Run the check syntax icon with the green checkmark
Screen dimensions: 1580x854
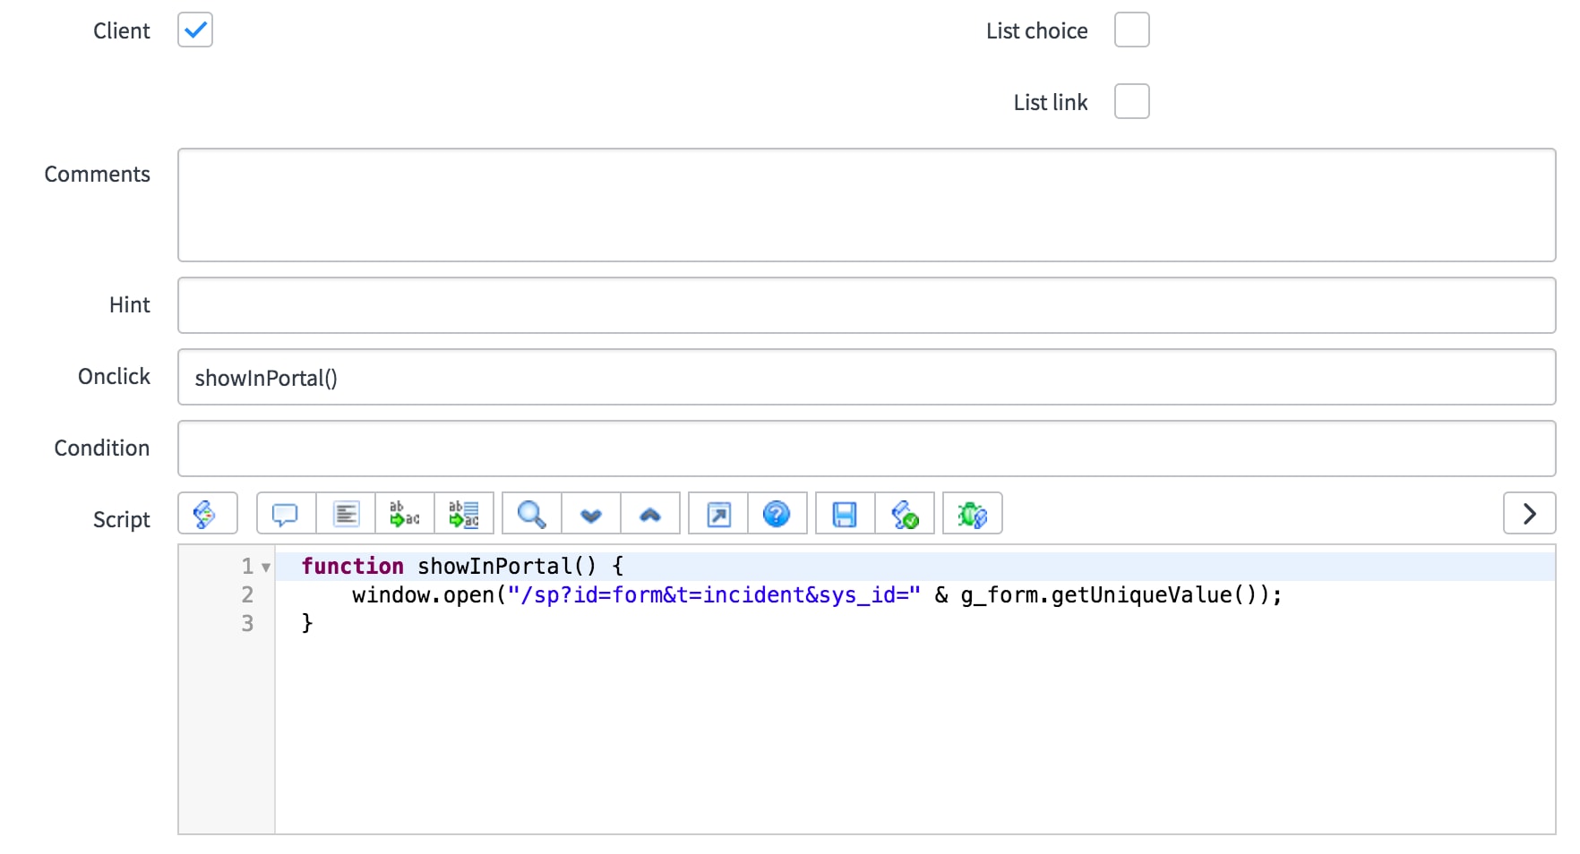(905, 514)
